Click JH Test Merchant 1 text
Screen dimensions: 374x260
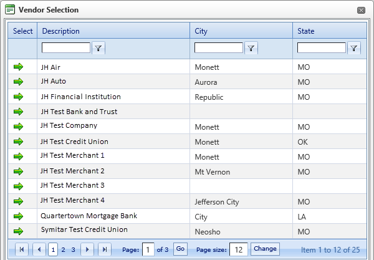click(x=72, y=155)
